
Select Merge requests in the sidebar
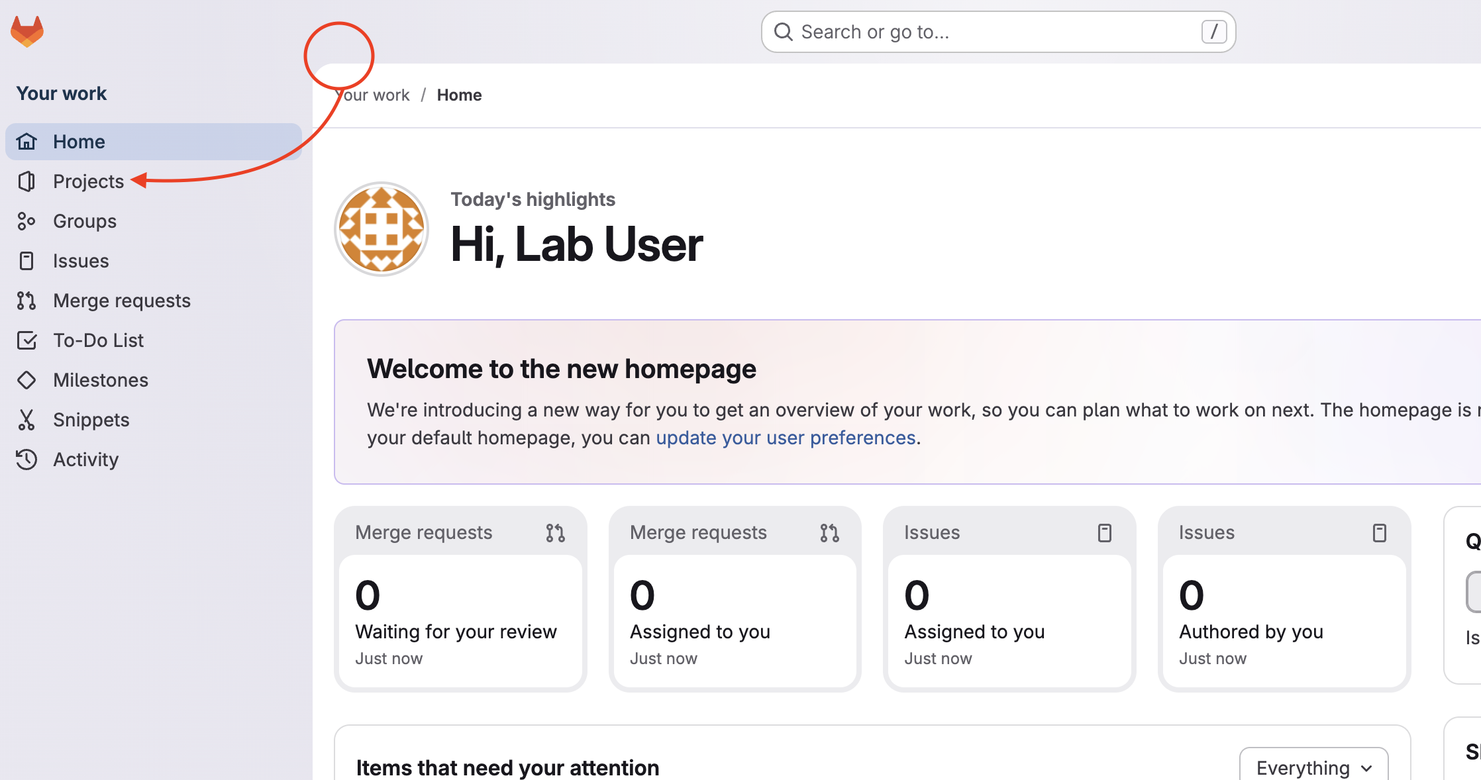click(154, 301)
